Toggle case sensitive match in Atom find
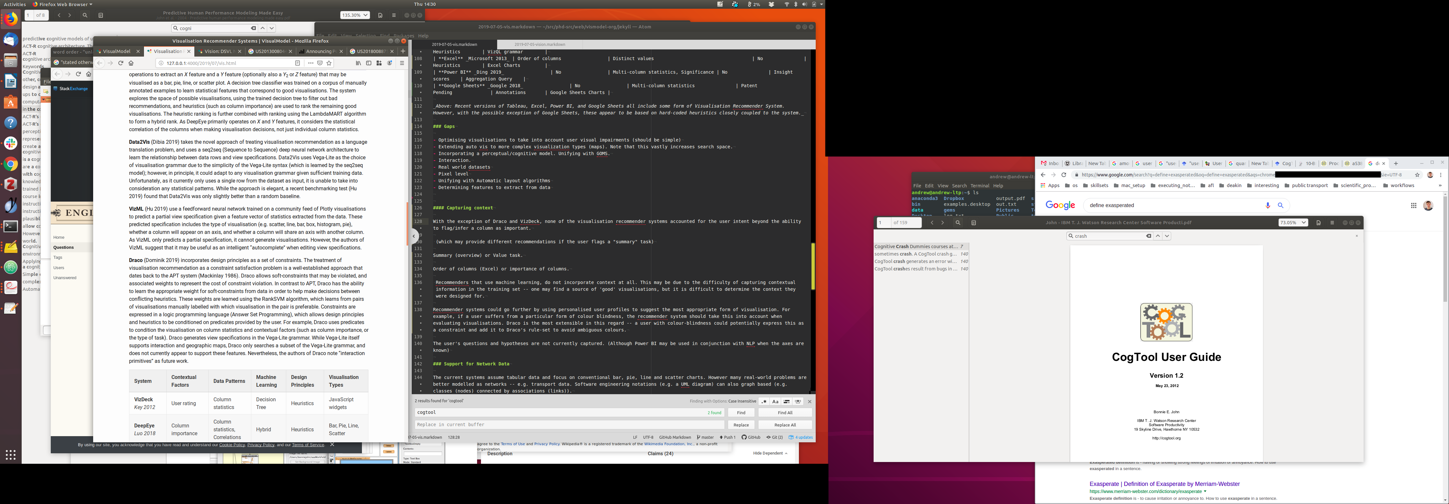Viewport: 1449px width, 504px height. 775,402
